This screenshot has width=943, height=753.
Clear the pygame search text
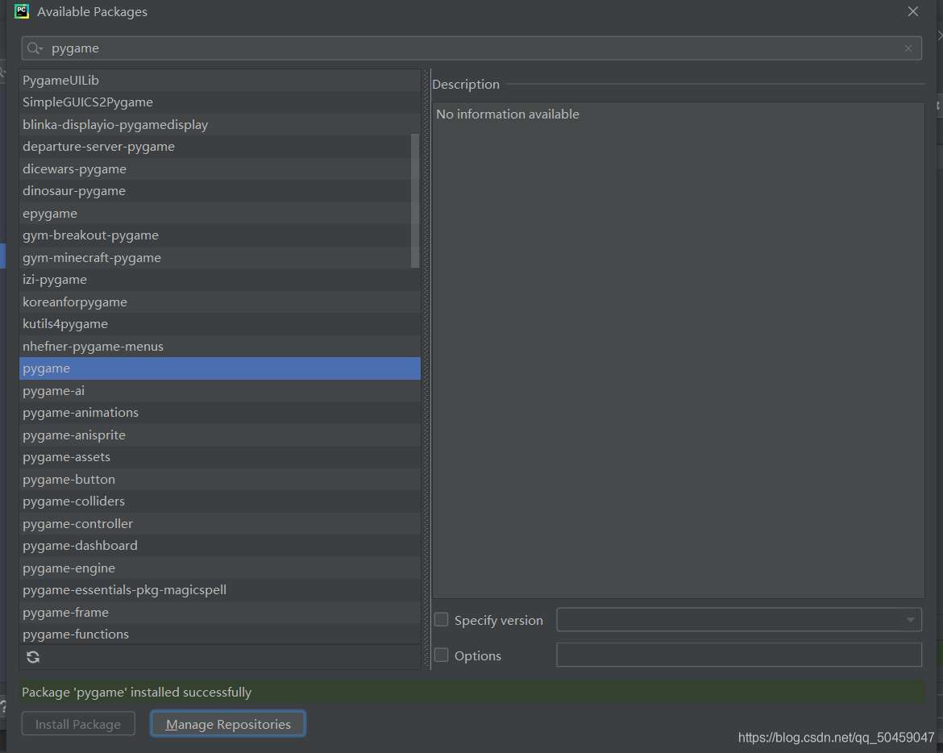point(908,48)
